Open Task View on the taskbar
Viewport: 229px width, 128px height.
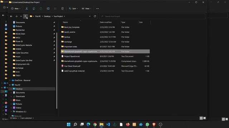pyautogui.click(x=82, y=124)
